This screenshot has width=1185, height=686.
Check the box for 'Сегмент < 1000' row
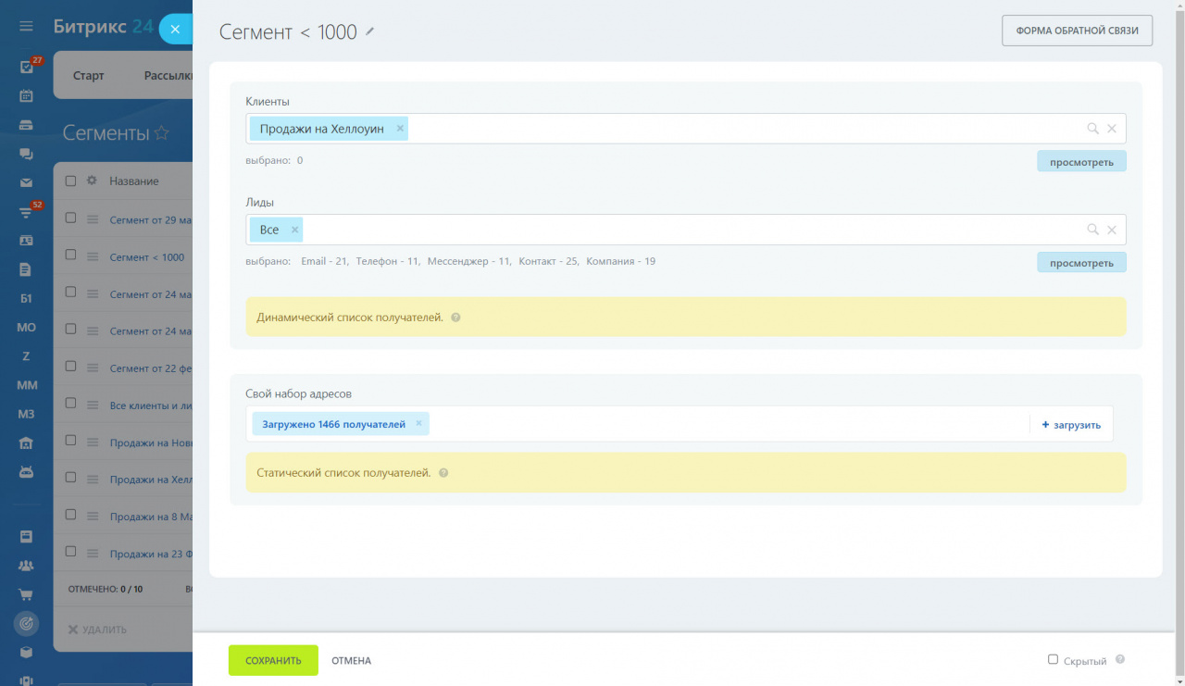(x=70, y=256)
